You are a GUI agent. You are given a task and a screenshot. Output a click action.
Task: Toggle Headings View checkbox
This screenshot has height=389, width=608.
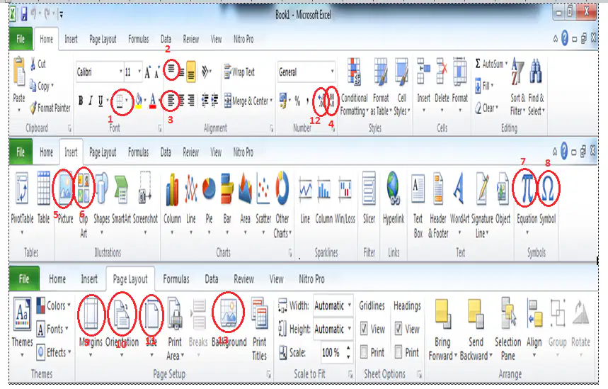point(398,329)
